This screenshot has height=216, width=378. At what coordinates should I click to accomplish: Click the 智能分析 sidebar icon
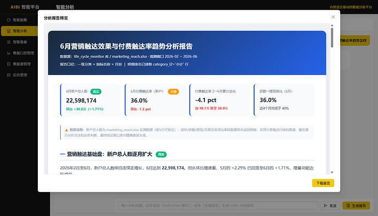9,31
